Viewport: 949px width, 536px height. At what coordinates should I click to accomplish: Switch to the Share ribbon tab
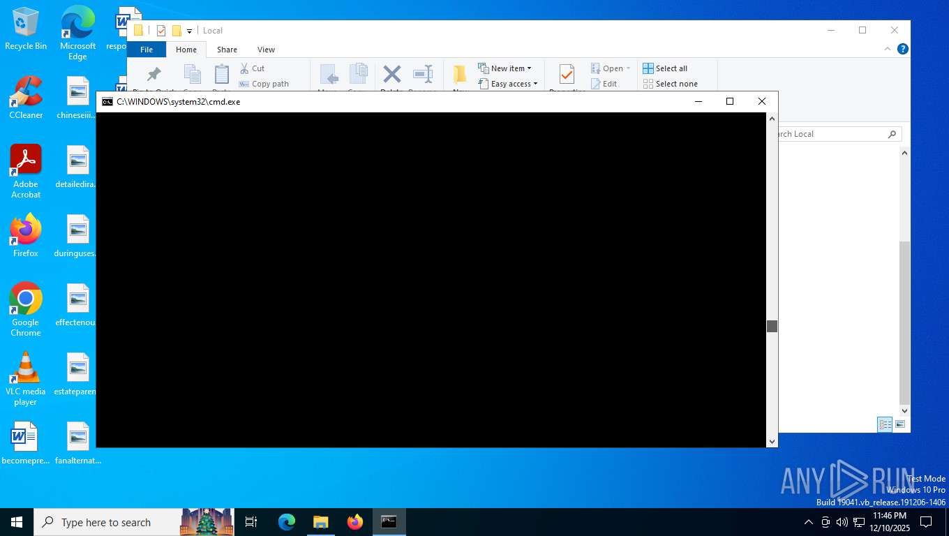click(227, 50)
